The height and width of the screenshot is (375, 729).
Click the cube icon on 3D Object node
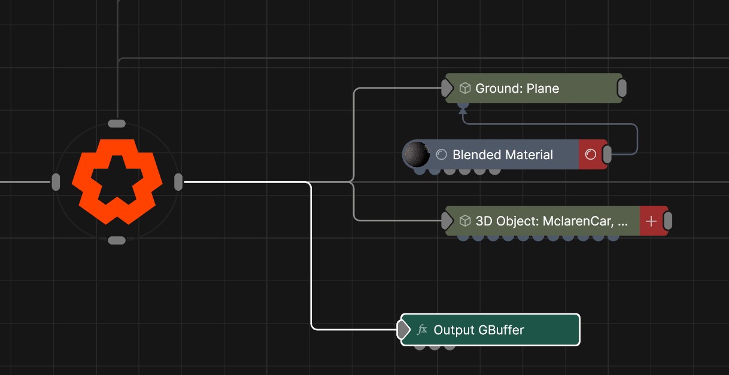pyautogui.click(x=465, y=221)
